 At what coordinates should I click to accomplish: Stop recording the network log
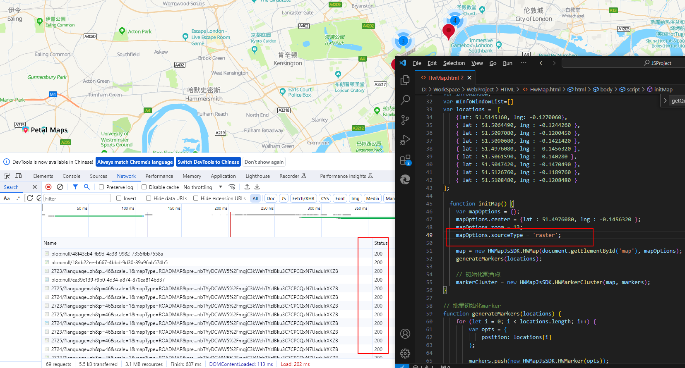point(48,187)
